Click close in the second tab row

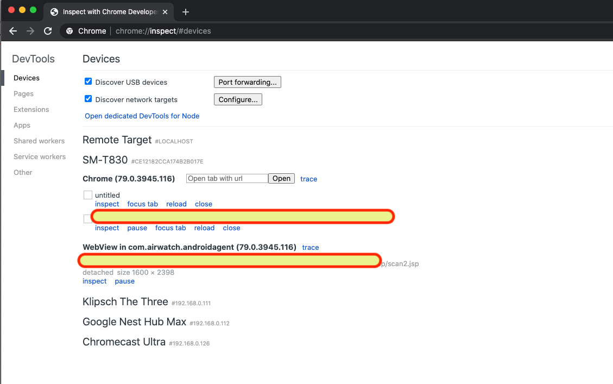click(231, 228)
